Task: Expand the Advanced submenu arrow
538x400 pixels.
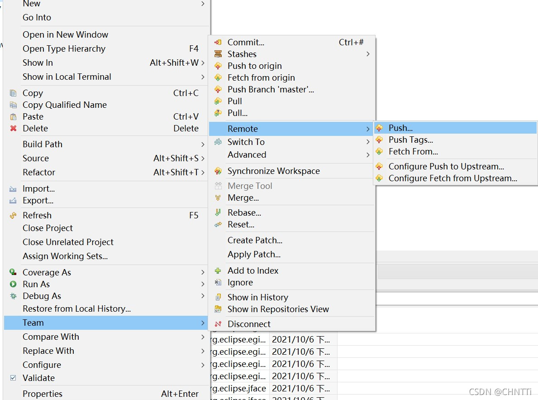Action: [x=368, y=155]
